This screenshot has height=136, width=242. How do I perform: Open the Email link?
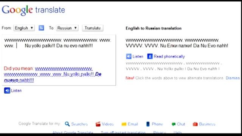133,124
